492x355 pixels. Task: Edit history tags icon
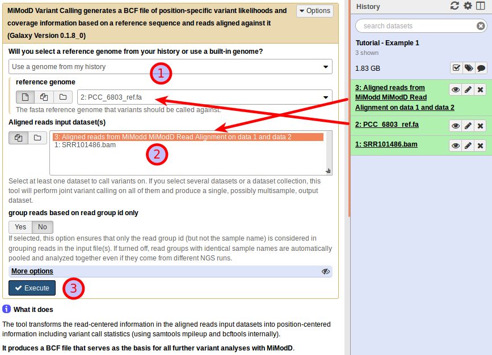[469, 68]
